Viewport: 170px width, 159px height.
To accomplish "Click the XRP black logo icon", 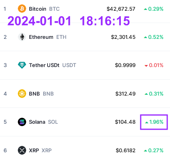I will 22,150.
